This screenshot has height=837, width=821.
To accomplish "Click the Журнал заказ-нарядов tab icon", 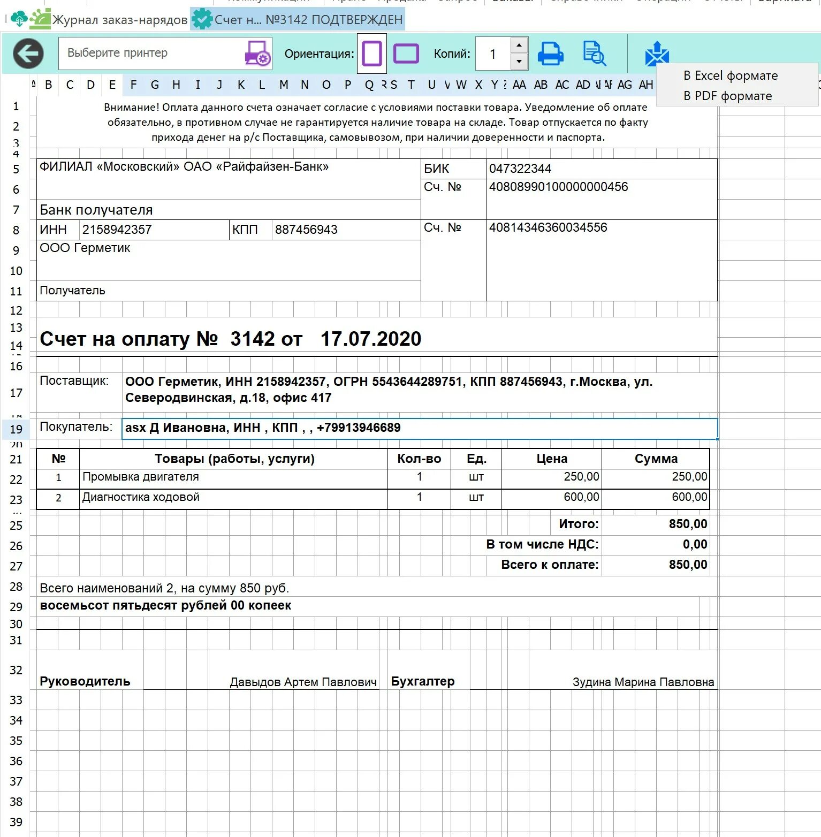I will [40, 19].
